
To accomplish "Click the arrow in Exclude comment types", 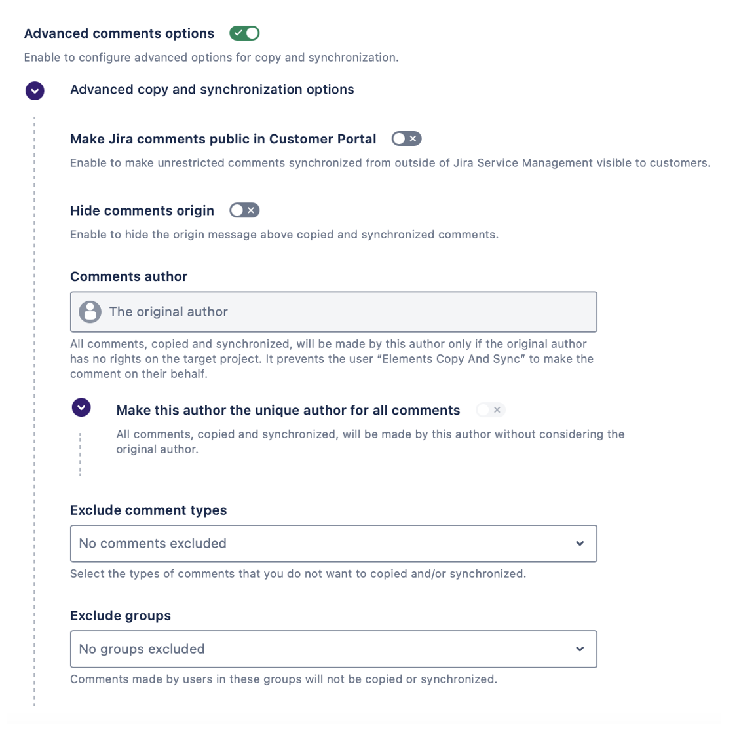I will 580,544.
